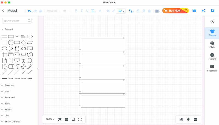Image resolution: width=219 pixels, height=125 pixels.
Task: Click the Buy Now button
Action: coord(175,11)
